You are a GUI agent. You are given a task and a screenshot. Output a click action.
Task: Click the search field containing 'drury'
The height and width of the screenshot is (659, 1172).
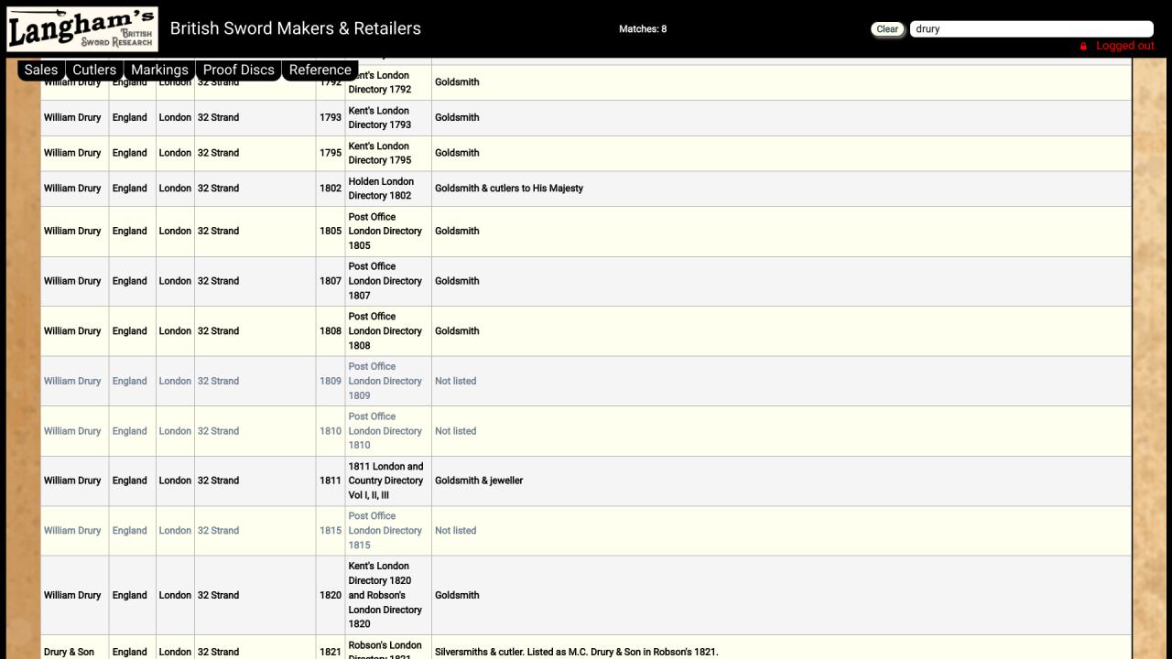pos(1030,28)
